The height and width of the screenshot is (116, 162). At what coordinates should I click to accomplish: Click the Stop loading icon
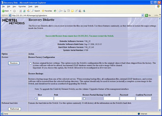[x=21, y=11]
